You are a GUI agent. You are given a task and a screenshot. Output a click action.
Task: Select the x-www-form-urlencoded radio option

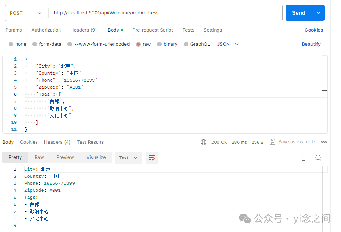[x=70, y=44]
